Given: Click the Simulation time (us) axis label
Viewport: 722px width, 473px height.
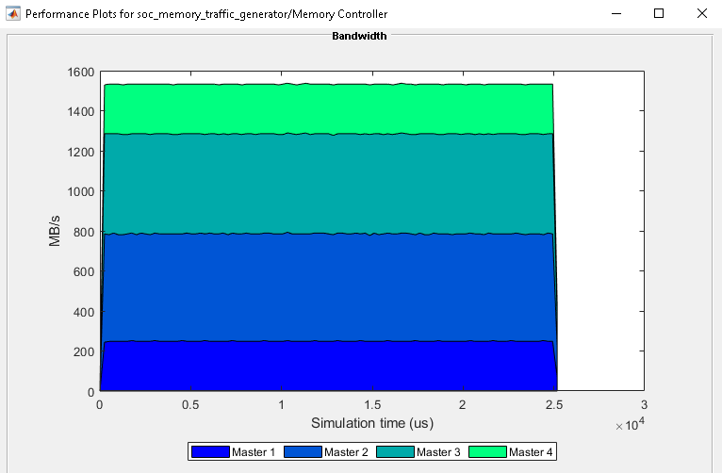Looking at the screenshot, I should coord(372,423).
